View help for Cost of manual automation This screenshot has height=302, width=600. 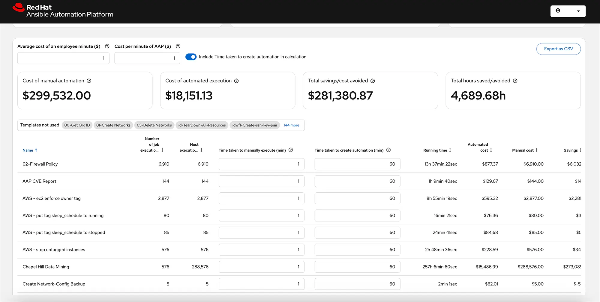tap(89, 81)
